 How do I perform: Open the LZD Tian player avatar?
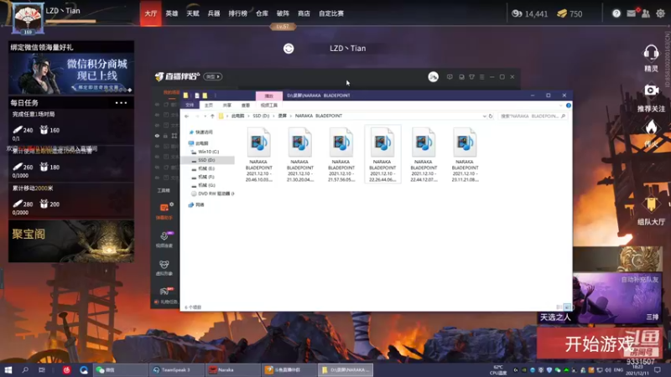[28, 18]
